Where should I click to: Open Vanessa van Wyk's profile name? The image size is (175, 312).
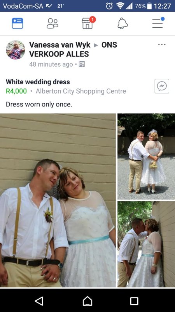pos(60,45)
